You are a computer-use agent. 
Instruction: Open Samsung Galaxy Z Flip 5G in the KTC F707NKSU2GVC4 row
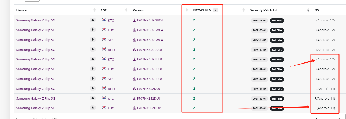click(x=36, y=20)
